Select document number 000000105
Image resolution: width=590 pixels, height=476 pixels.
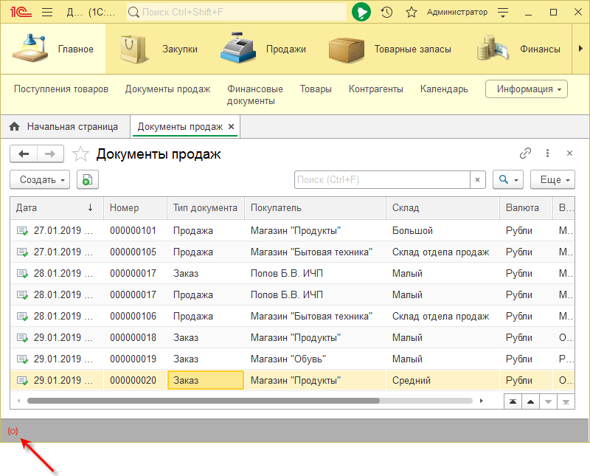[133, 252]
